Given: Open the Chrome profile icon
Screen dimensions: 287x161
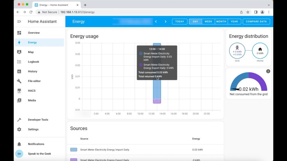Looking at the screenshot, I should [x=262, y=12].
